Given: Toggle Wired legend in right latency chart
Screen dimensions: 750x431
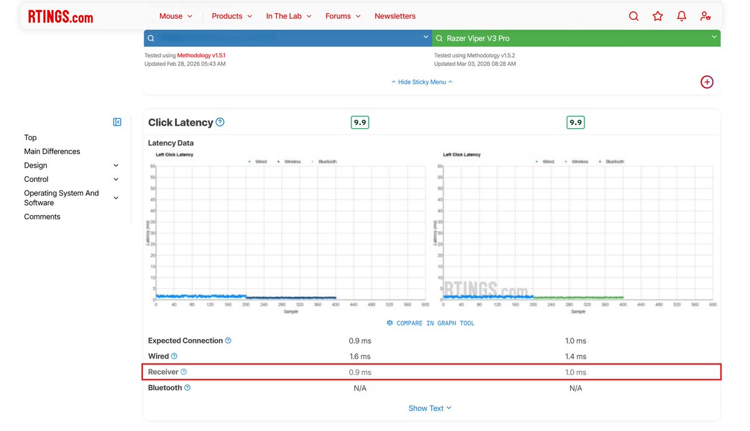Looking at the screenshot, I should tap(545, 161).
